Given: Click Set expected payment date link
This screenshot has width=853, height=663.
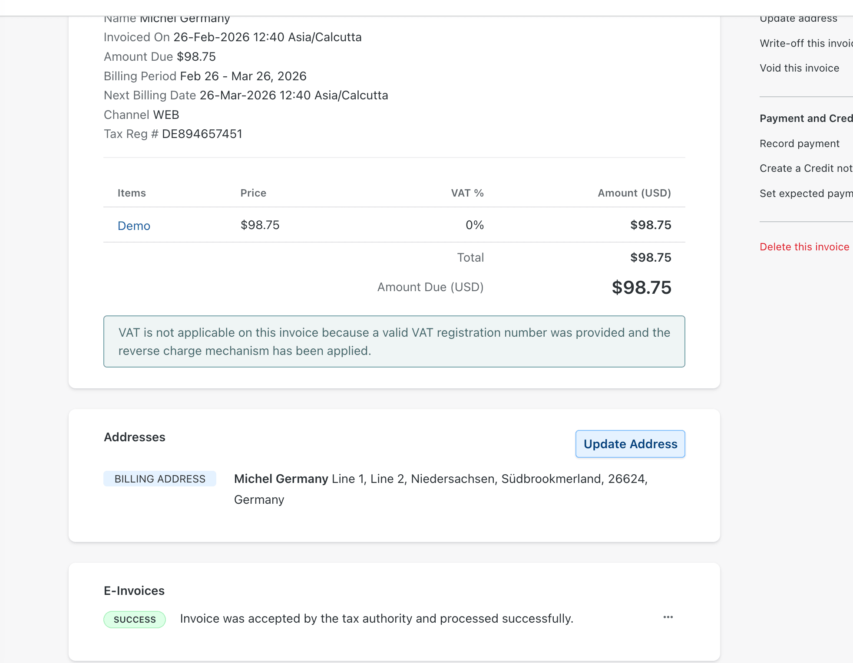Looking at the screenshot, I should tap(806, 194).
